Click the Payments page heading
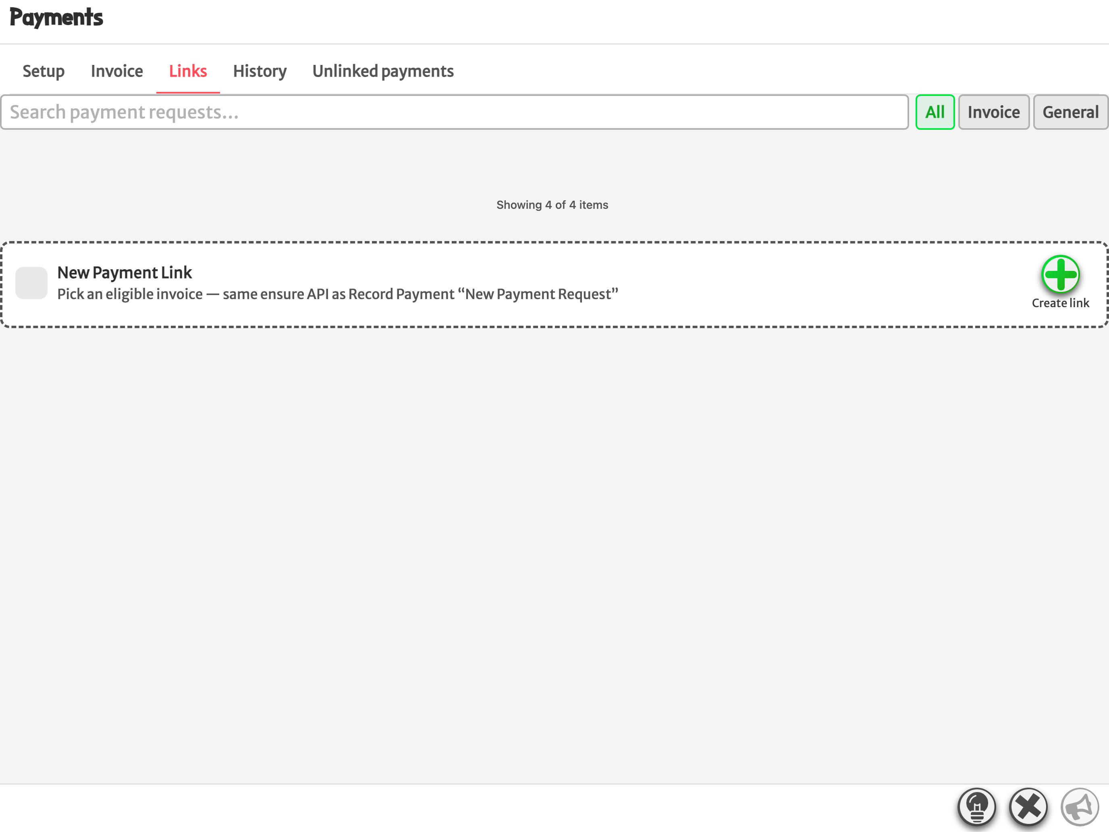This screenshot has height=832, width=1109. click(56, 18)
